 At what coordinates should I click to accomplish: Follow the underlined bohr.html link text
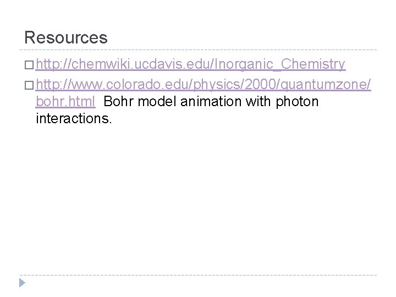[65, 102]
